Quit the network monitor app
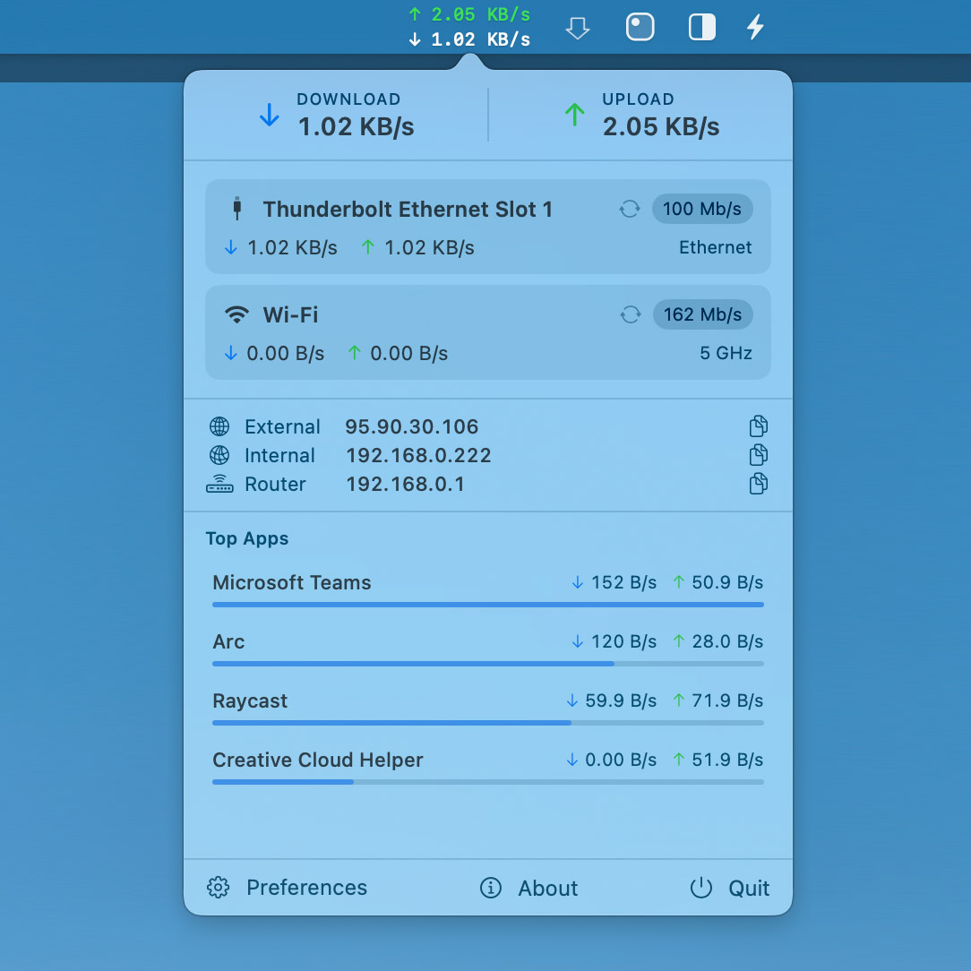 tap(730, 888)
